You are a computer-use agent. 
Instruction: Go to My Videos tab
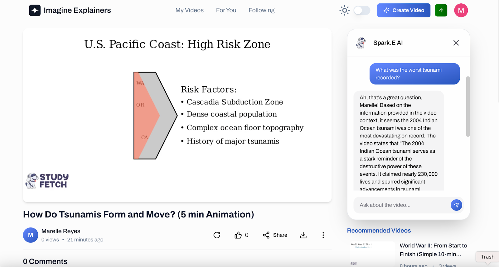click(190, 10)
